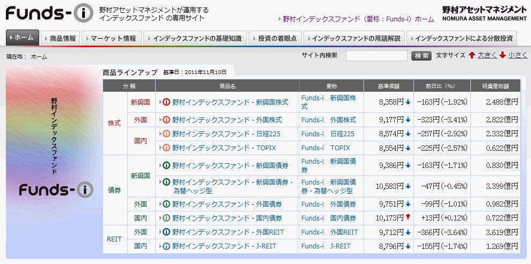Click the info icon beside 外国債券 fund
Image resolution: width=531 pixels, height=264 pixels.
click(x=166, y=204)
